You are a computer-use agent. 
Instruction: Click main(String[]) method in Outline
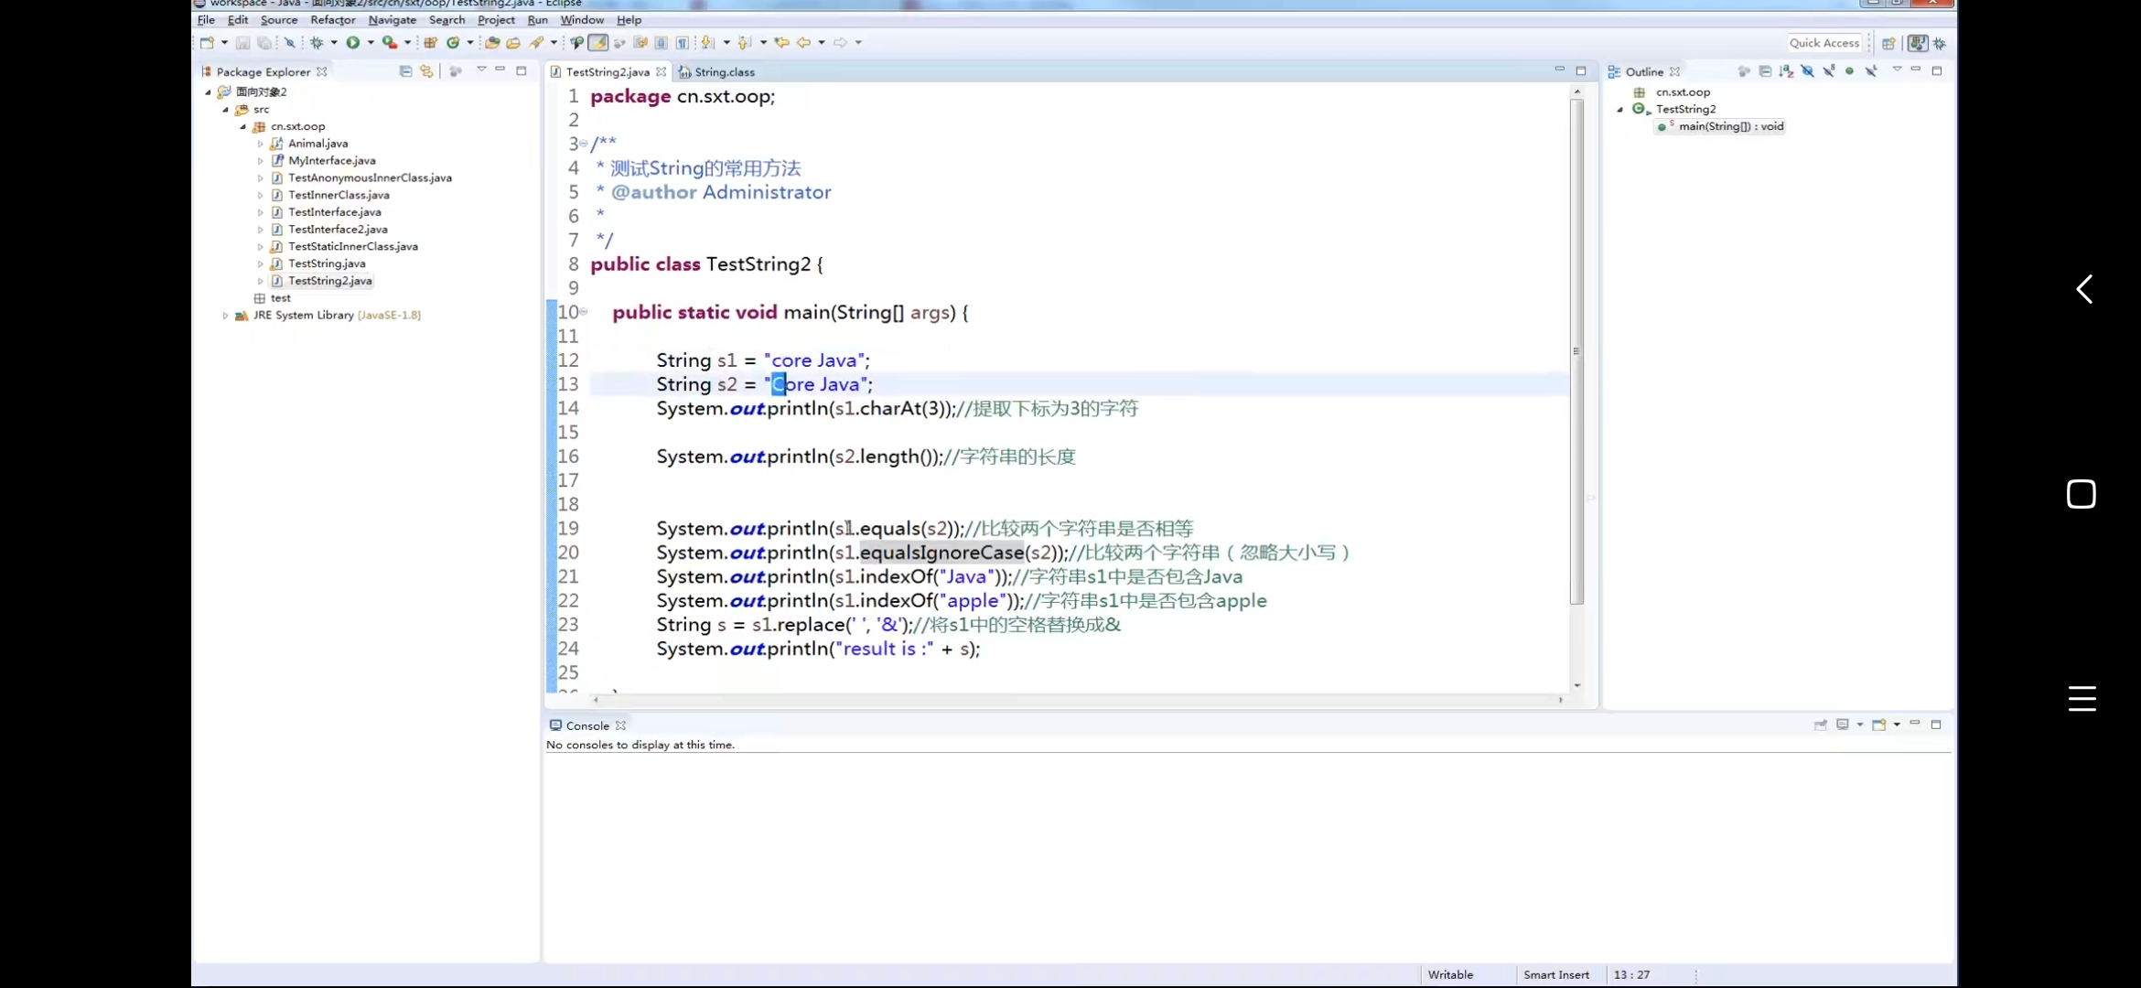tap(1730, 126)
